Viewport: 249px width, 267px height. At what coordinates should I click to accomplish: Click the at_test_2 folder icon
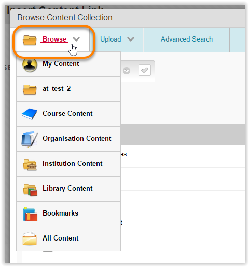[x=30, y=89]
